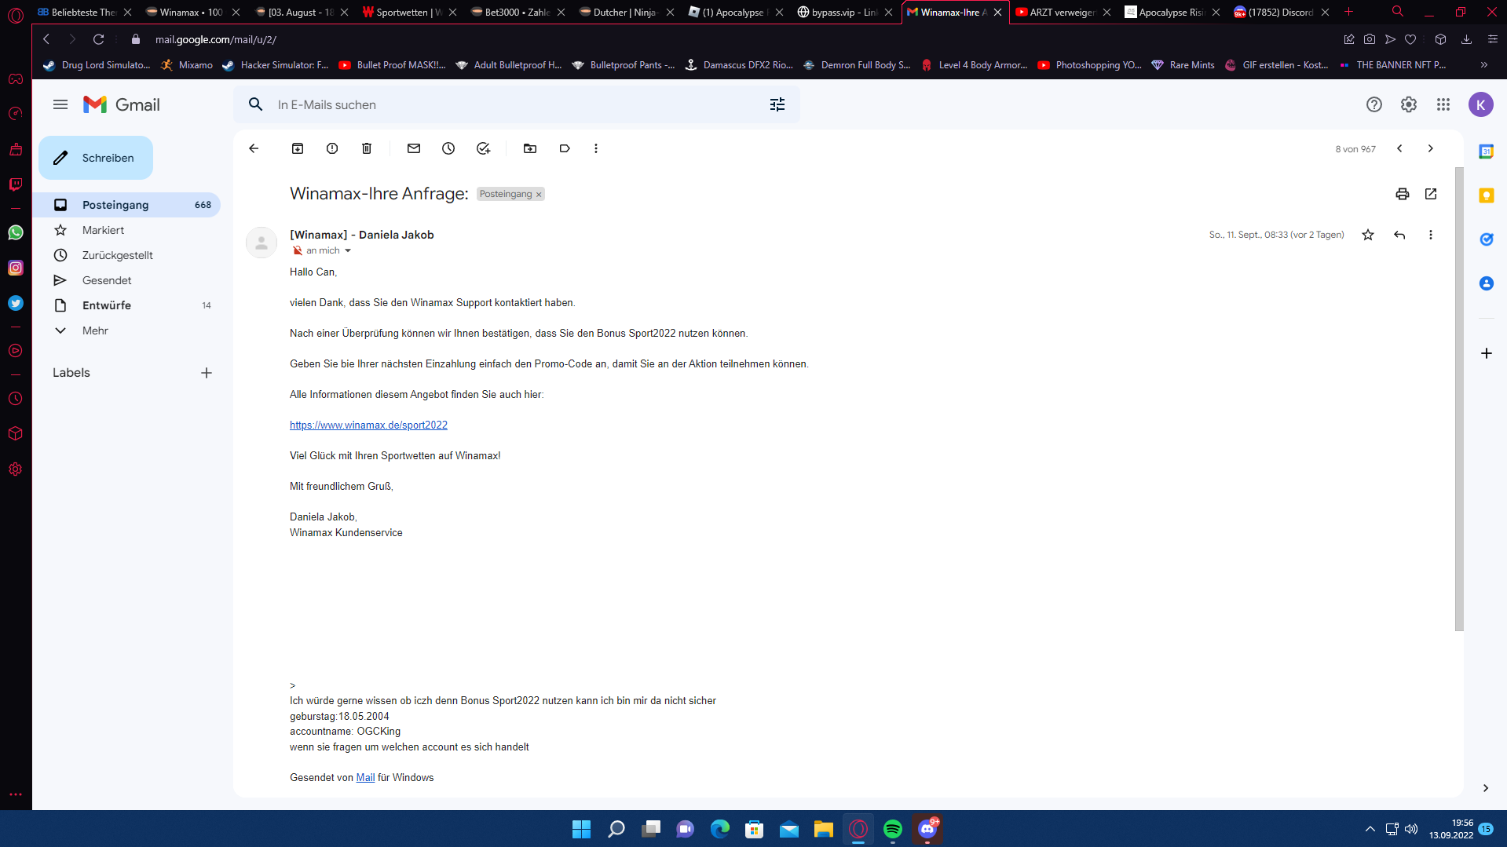Open Google Calendar side panel
The height and width of the screenshot is (847, 1507).
click(x=1486, y=152)
